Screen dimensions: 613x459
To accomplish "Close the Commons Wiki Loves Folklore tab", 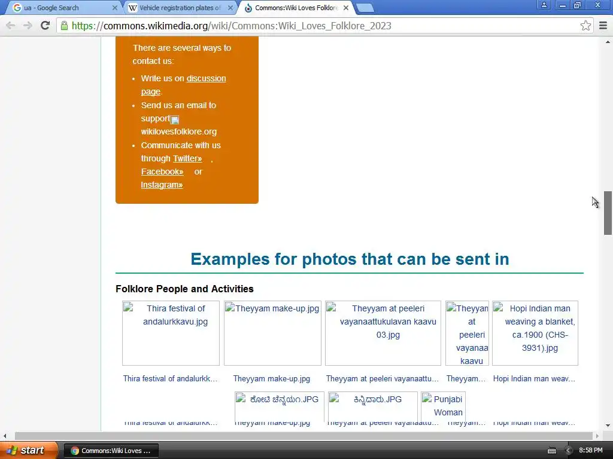I will [x=345, y=8].
